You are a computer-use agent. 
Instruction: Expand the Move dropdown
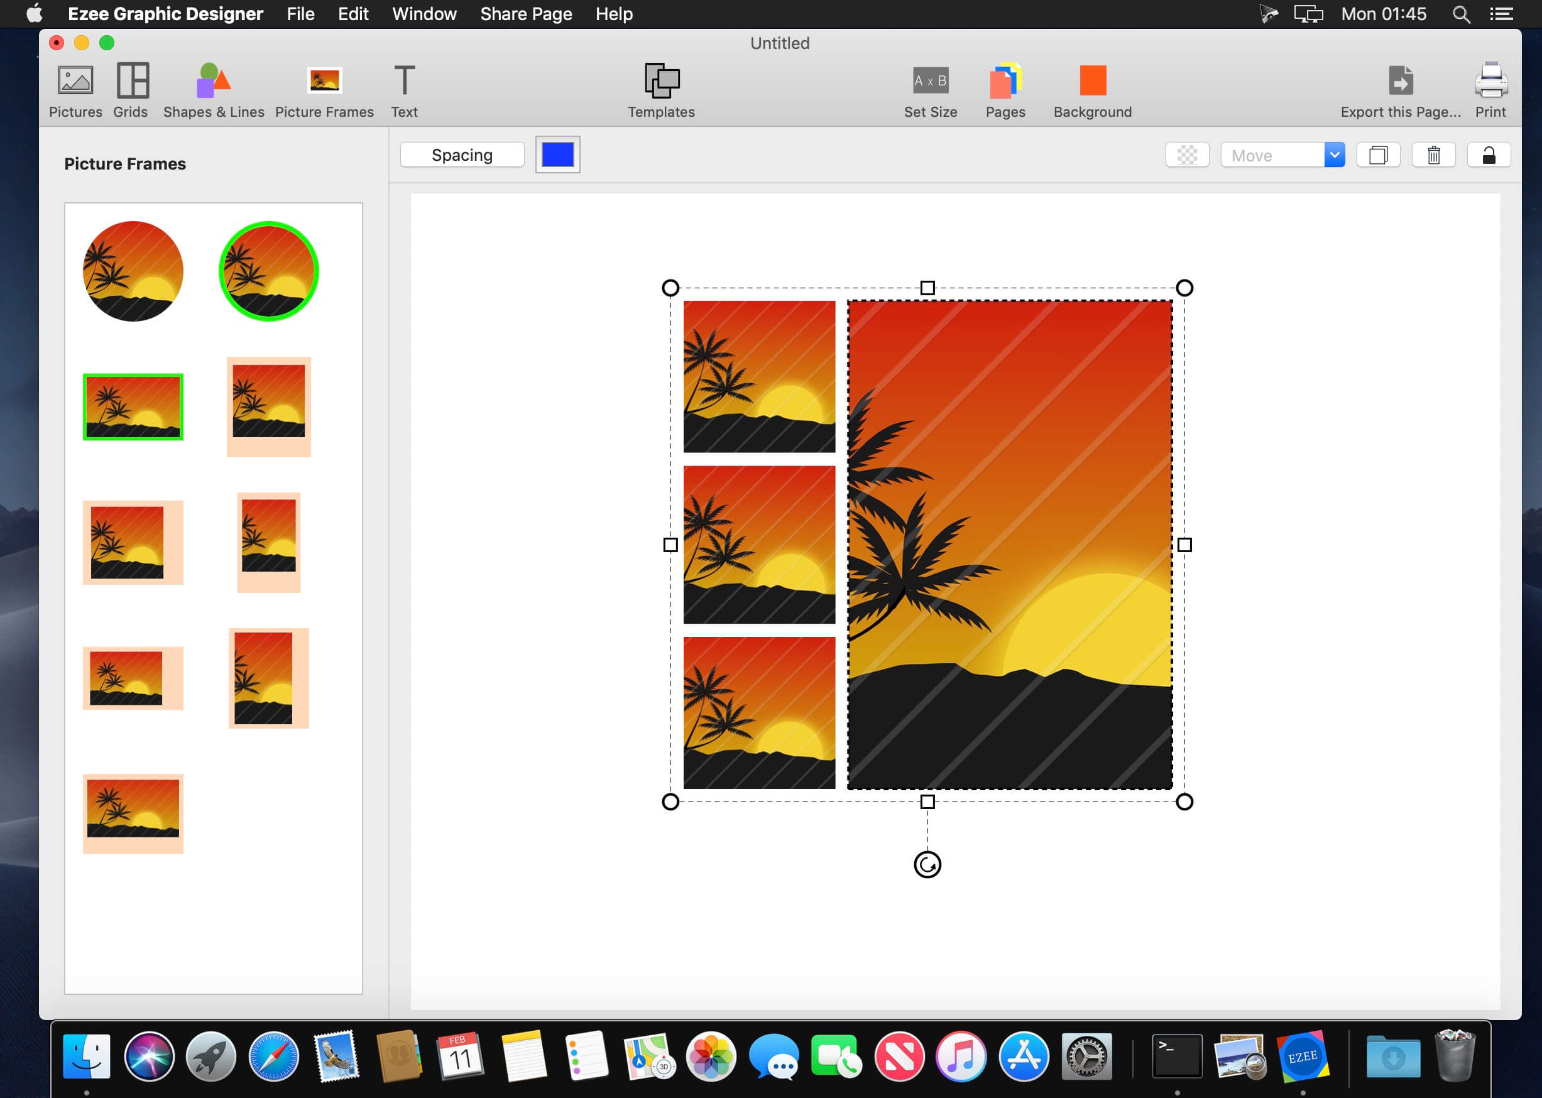1333,155
